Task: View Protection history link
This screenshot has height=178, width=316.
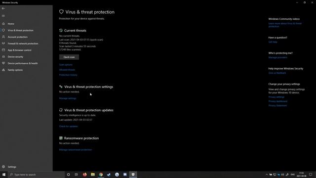Action: 68,75
